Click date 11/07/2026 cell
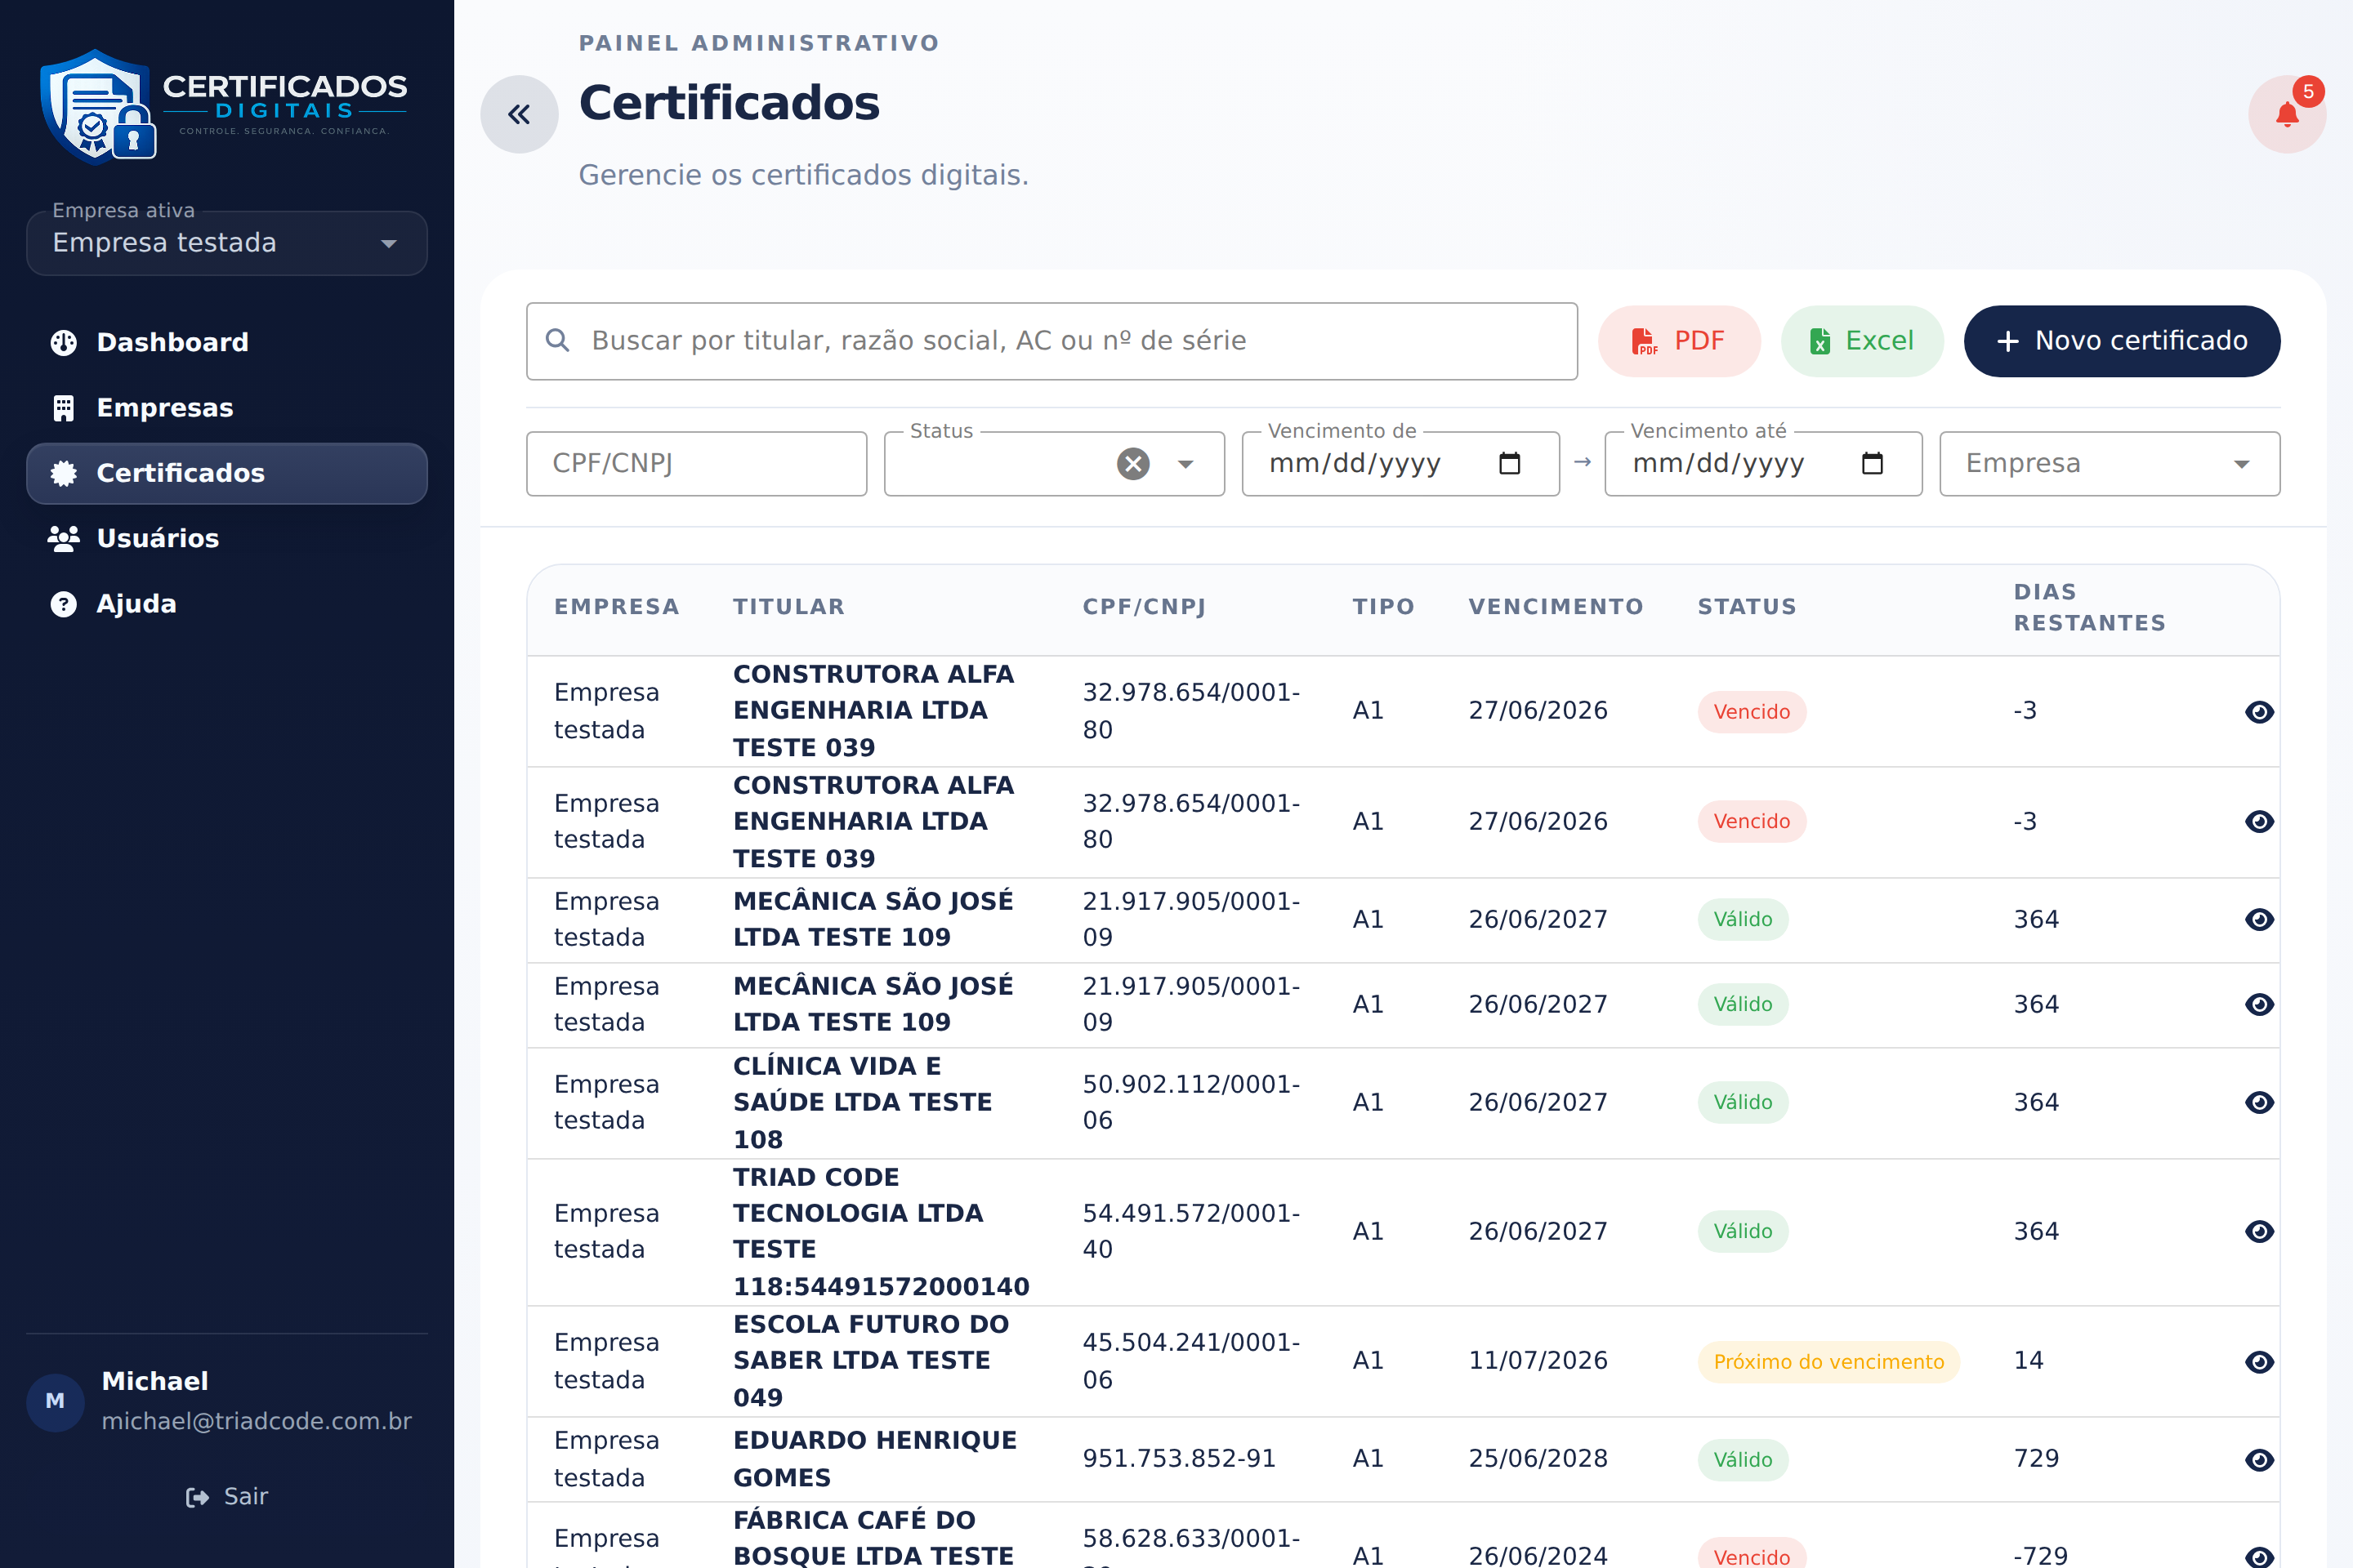Image resolution: width=2353 pixels, height=1568 pixels. click(x=1538, y=1361)
